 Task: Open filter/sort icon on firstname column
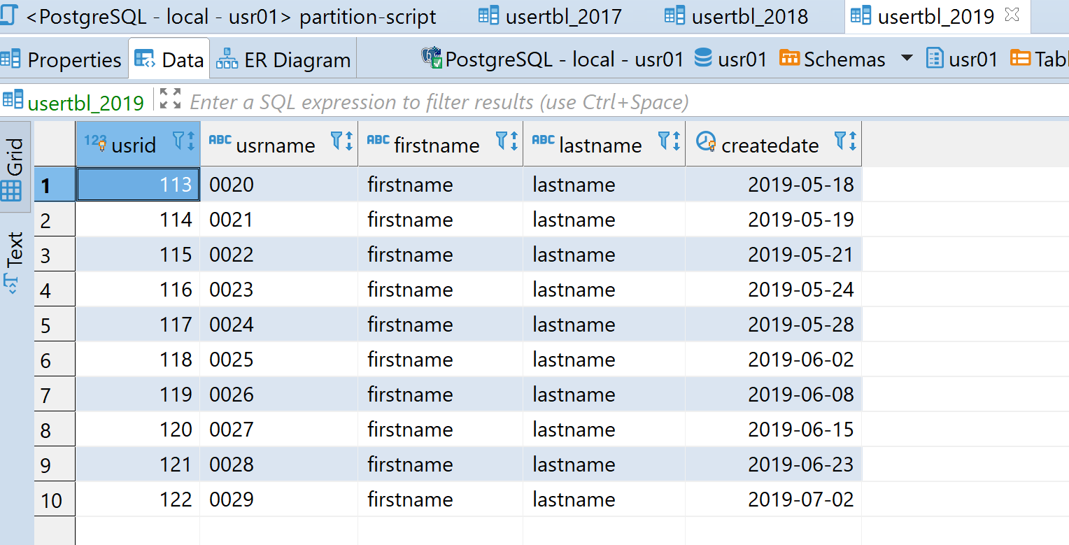(507, 141)
